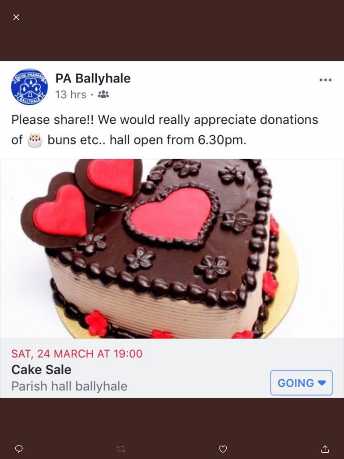Expand the GOING response dropdown
This screenshot has width=344, height=459.
[301, 383]
